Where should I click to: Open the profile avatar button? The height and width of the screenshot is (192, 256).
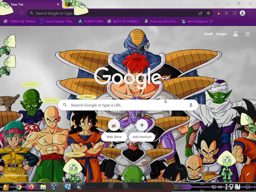[242, 13]
